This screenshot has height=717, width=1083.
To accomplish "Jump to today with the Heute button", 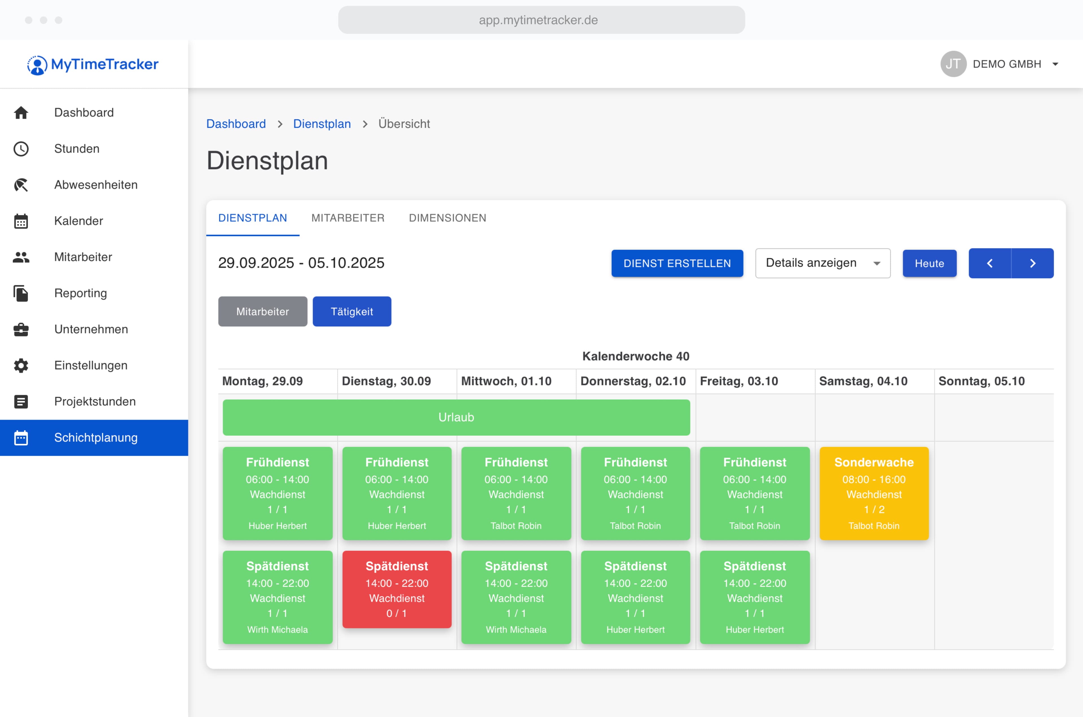I will [929, 263].
